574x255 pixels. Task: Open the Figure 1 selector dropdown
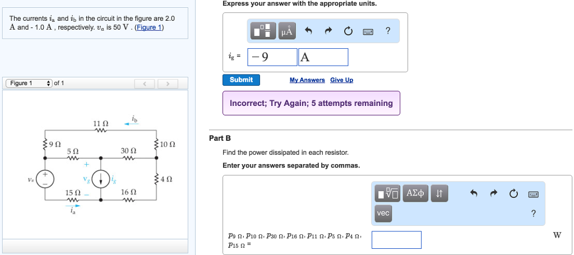[29, 84]
